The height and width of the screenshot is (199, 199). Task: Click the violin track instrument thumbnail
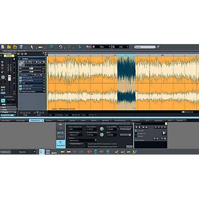pyautogui.click(x=22, y=63)
